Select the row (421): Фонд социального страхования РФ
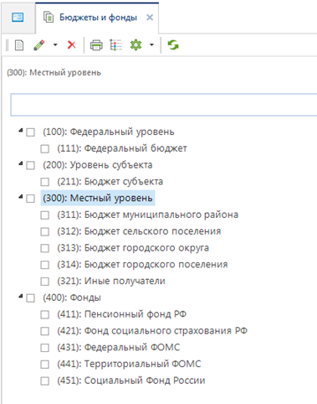 tap(152, 331)
